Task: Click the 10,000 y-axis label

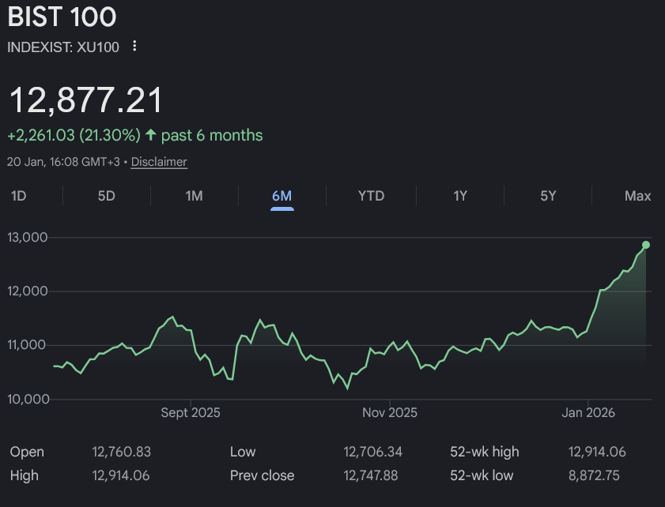Action: (28, 399)
